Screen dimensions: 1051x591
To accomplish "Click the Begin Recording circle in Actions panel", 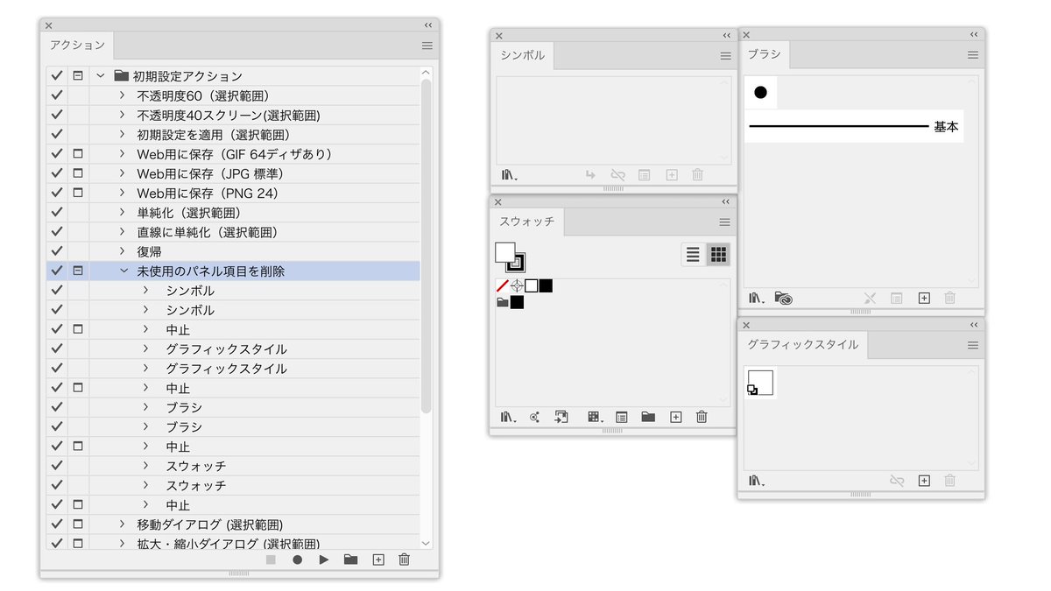I will point(297,559).
